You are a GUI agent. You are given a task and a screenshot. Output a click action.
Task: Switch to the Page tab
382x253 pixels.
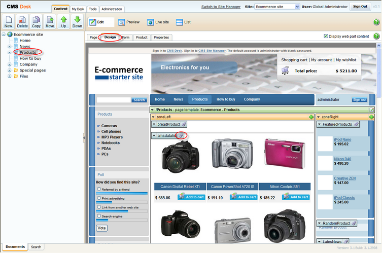coord(93,37)
